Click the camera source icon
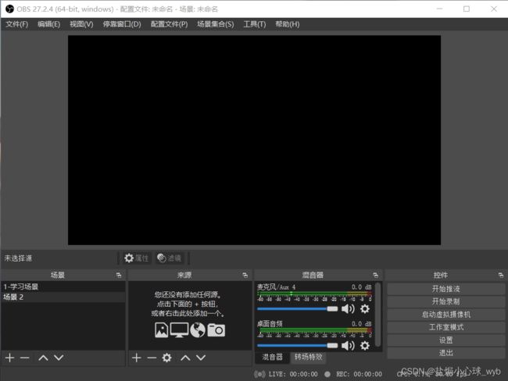508x381 pixels. point(216,330)
